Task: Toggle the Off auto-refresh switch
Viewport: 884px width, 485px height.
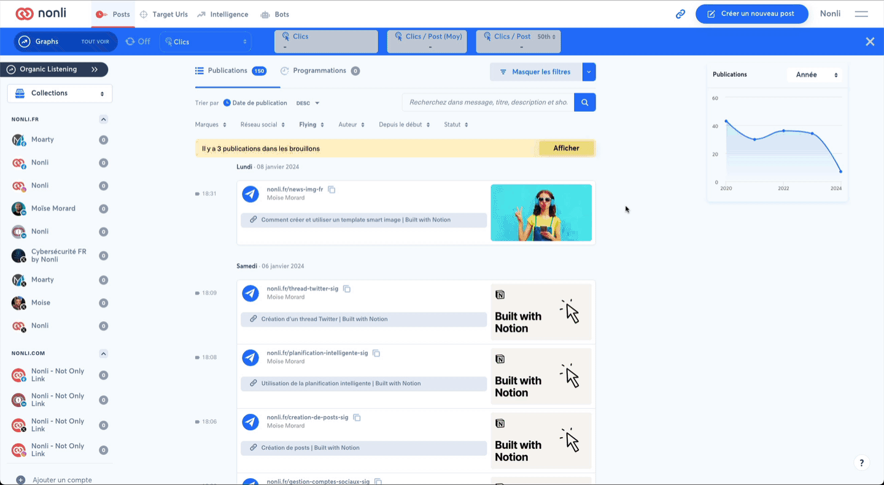Action: point(138,42)
